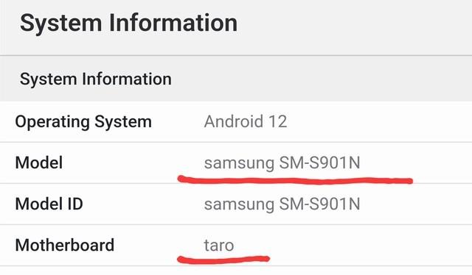Screen dimensions: 472x275
Task: Click the large System Information page title
Action: (128, 24)
